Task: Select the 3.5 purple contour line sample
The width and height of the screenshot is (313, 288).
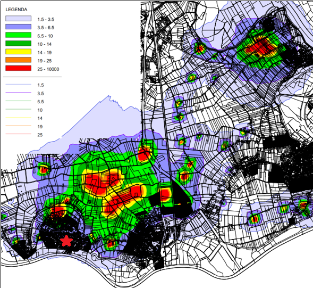Action: [19, 93]
